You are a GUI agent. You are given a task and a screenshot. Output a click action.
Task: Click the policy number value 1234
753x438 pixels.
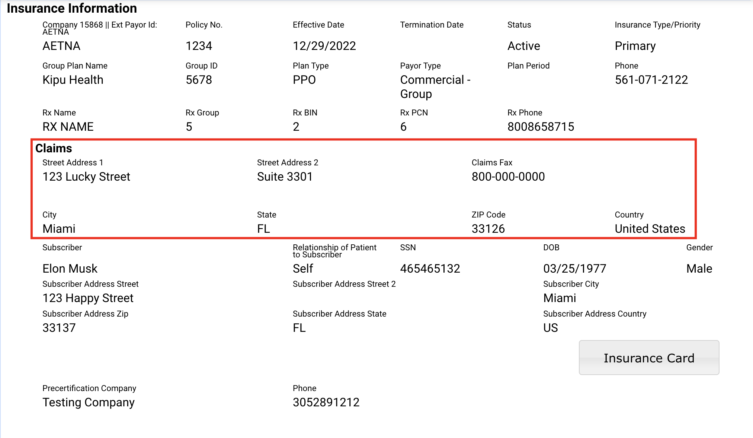coord(199,46)
